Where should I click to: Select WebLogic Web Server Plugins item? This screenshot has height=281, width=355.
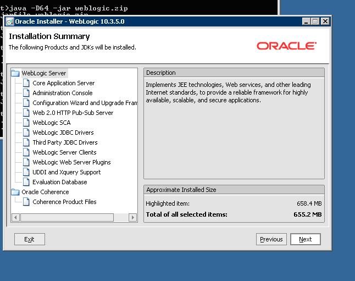(x=71, y=162)
